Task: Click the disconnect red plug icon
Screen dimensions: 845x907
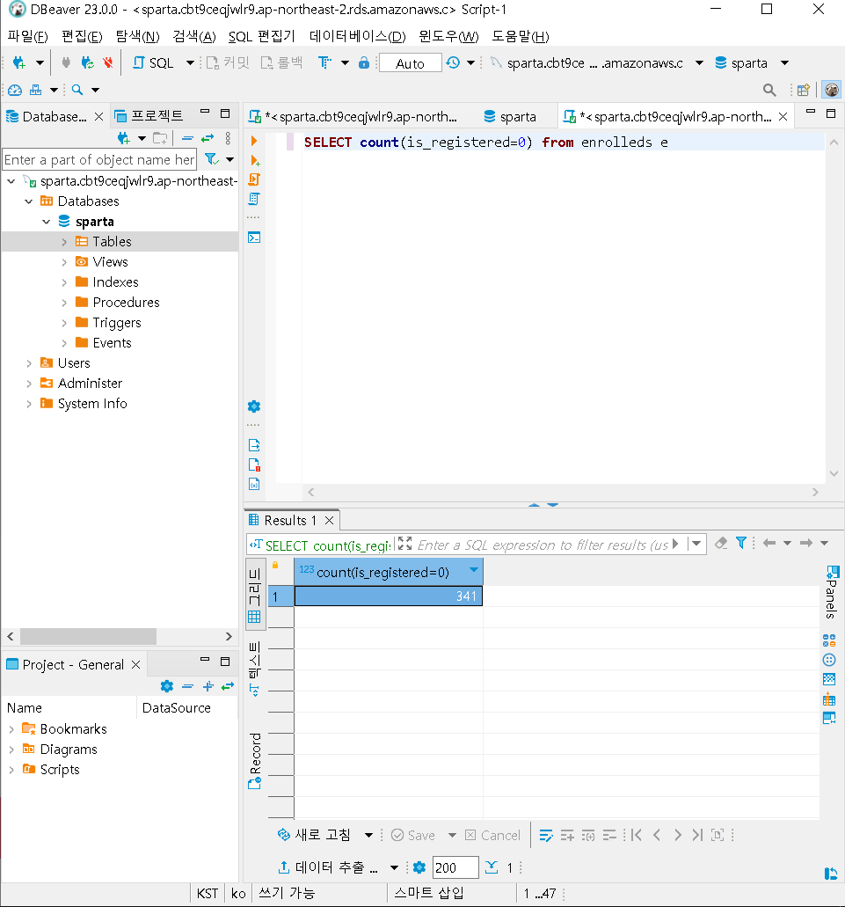Action: click(107, 62)
